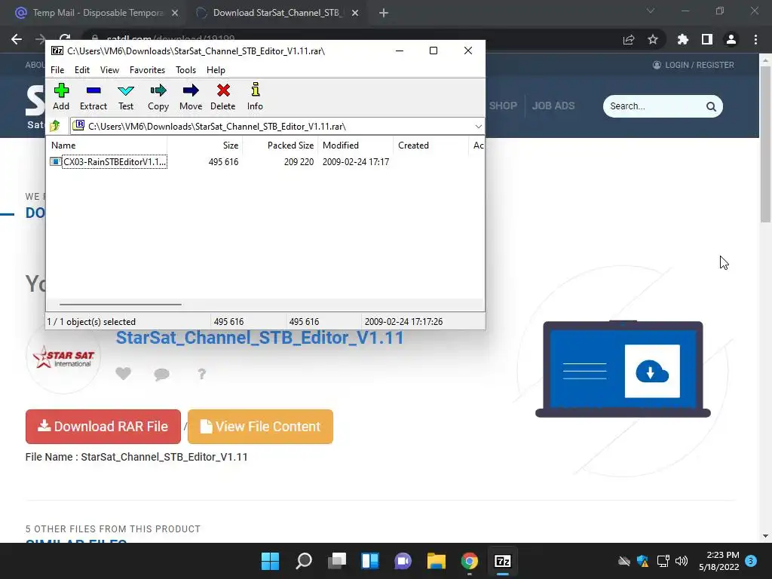772x579 pixels.
Task: Open Chrome profile icon
Action: pyautogui.click(x=731, y=39)
